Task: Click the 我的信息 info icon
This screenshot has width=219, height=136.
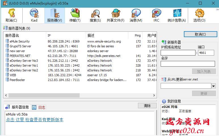Action: pos(164,101)
